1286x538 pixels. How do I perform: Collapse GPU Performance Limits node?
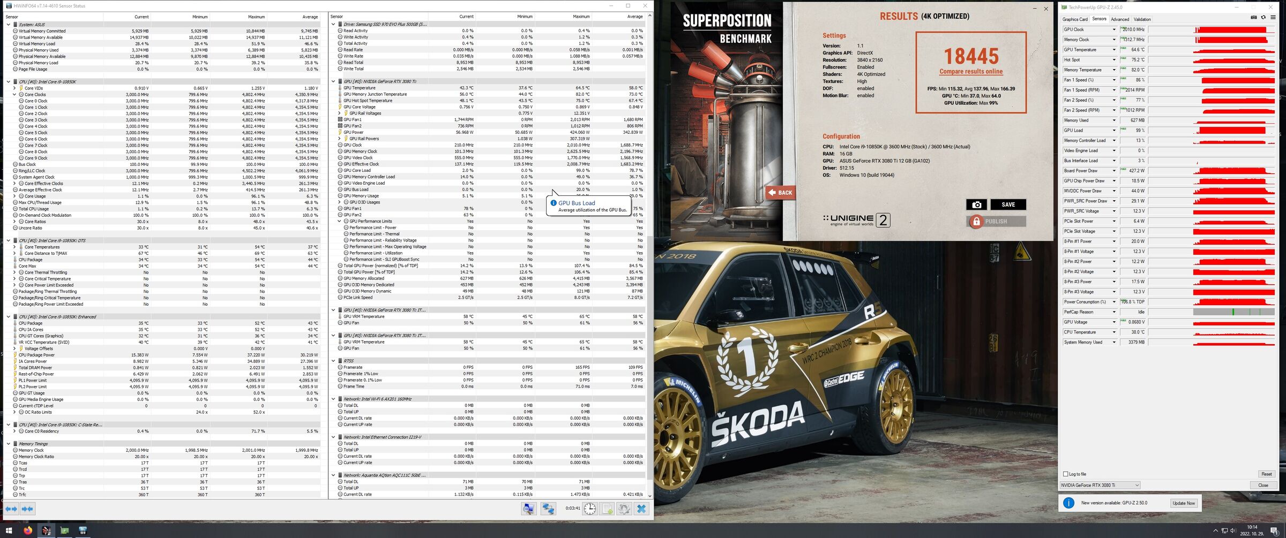pos(339,221)
